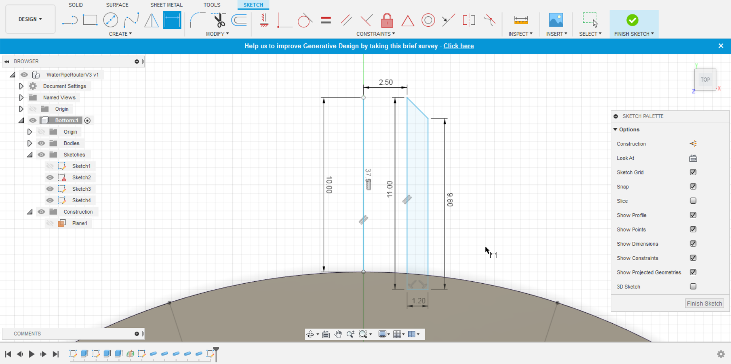Enable the Slice option
This screenshot has width=731, height=364.
coord(693,201)
